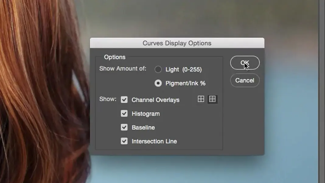This screenshot has height=183, width=325.
Task: Click the OK button
Action: click(245, 63)
